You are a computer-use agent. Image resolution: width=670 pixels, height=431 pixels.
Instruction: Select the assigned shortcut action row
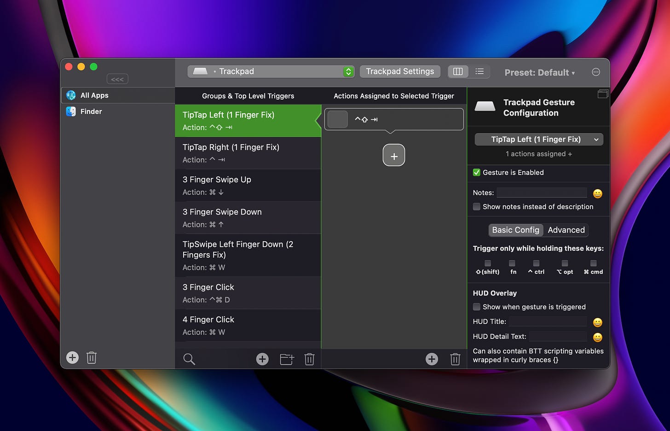[394, 119]
